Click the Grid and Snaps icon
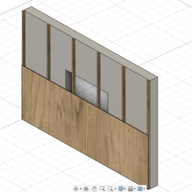The width and height of the screenshot is (192, 192). coord(130,189)
